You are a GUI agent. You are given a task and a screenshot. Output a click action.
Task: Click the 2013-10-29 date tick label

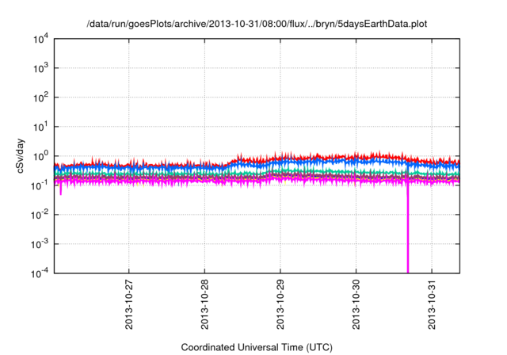[x=280, y=304]
